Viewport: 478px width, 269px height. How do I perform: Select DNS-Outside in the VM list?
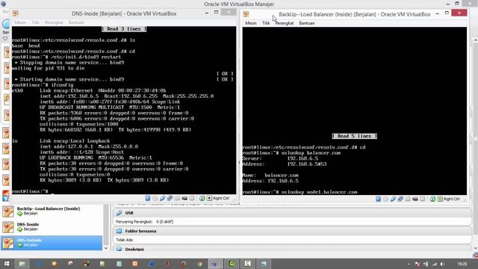[x=52, y=243]
